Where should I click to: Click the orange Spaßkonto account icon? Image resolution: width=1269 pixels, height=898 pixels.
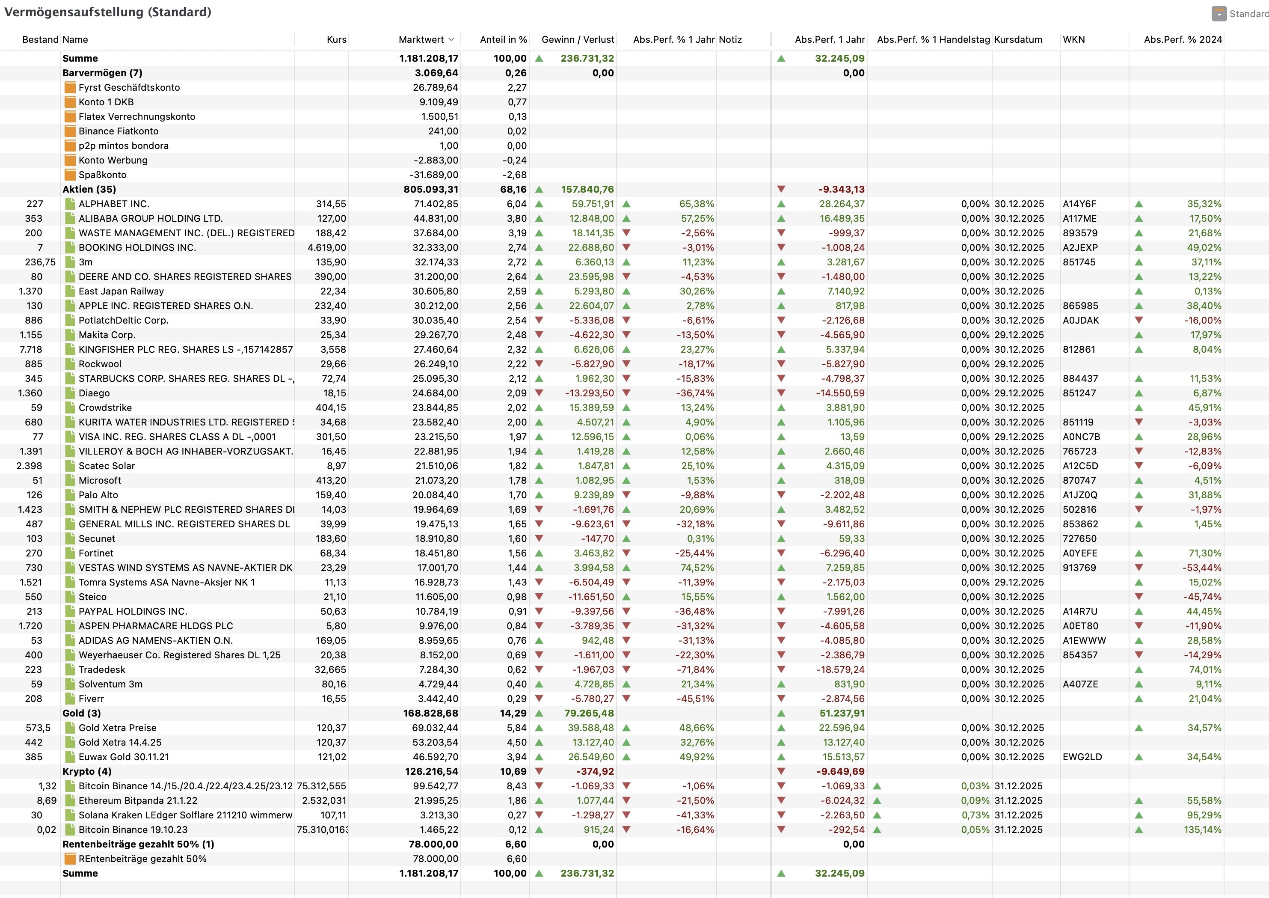click(x=70, y=175)
